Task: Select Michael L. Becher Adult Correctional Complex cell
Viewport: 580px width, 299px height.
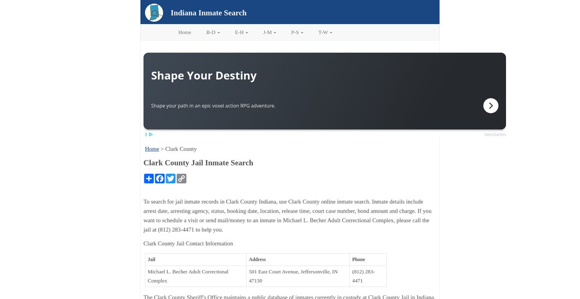Action: (196, 276)
